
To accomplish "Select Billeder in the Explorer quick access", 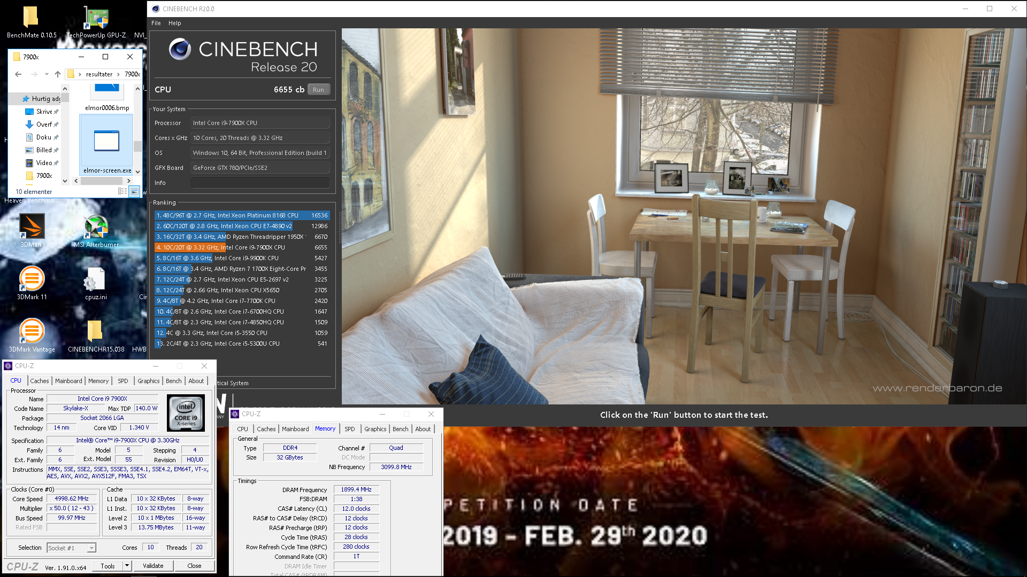I will click(x=42, y=150).
